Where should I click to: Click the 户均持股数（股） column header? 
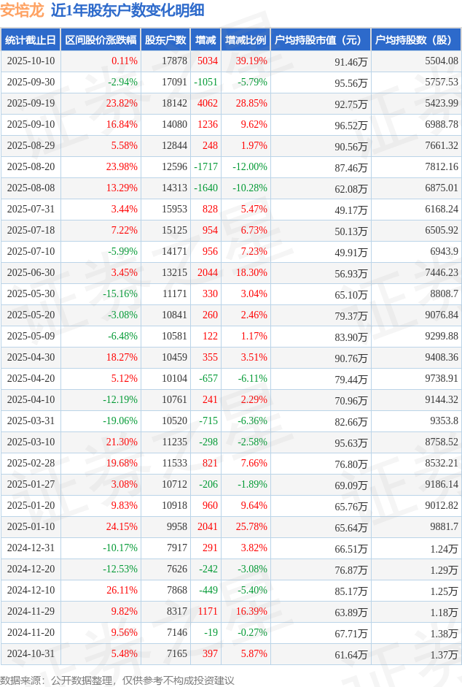pos(415,40)
